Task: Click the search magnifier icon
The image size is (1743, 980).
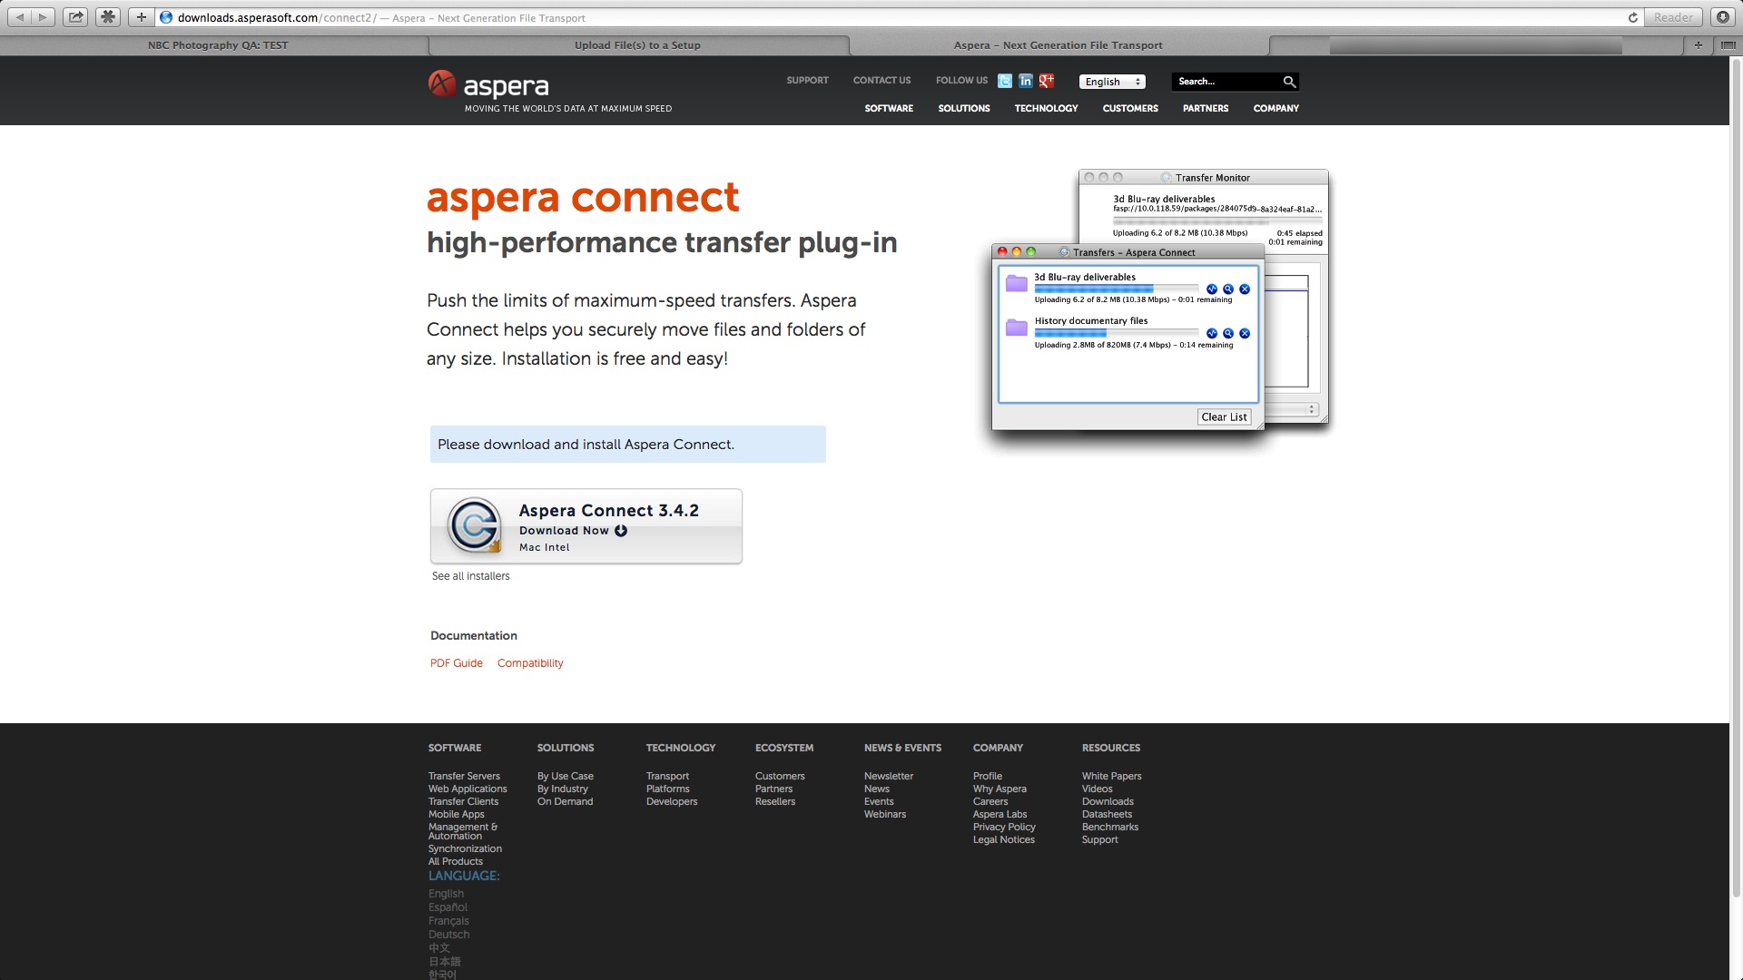Action: click(1288, 82)
